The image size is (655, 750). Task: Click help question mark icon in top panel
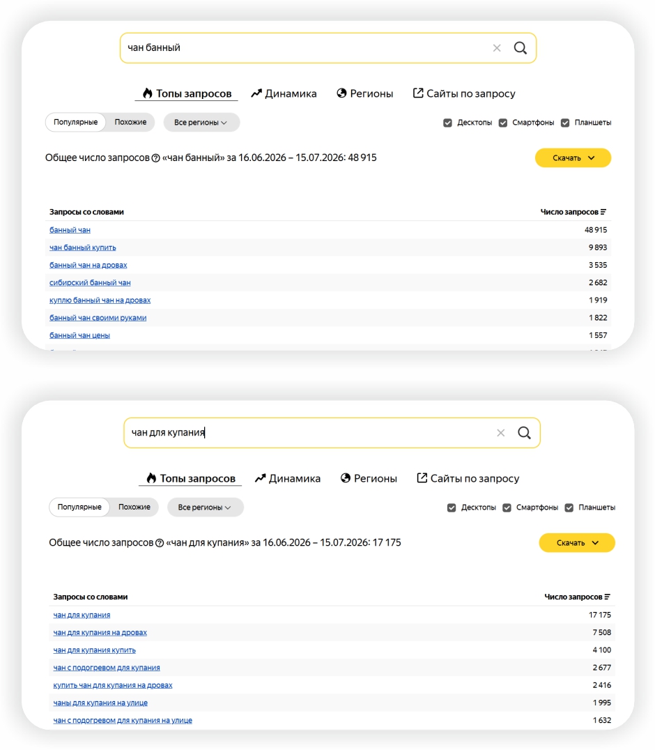click(155, 158)
